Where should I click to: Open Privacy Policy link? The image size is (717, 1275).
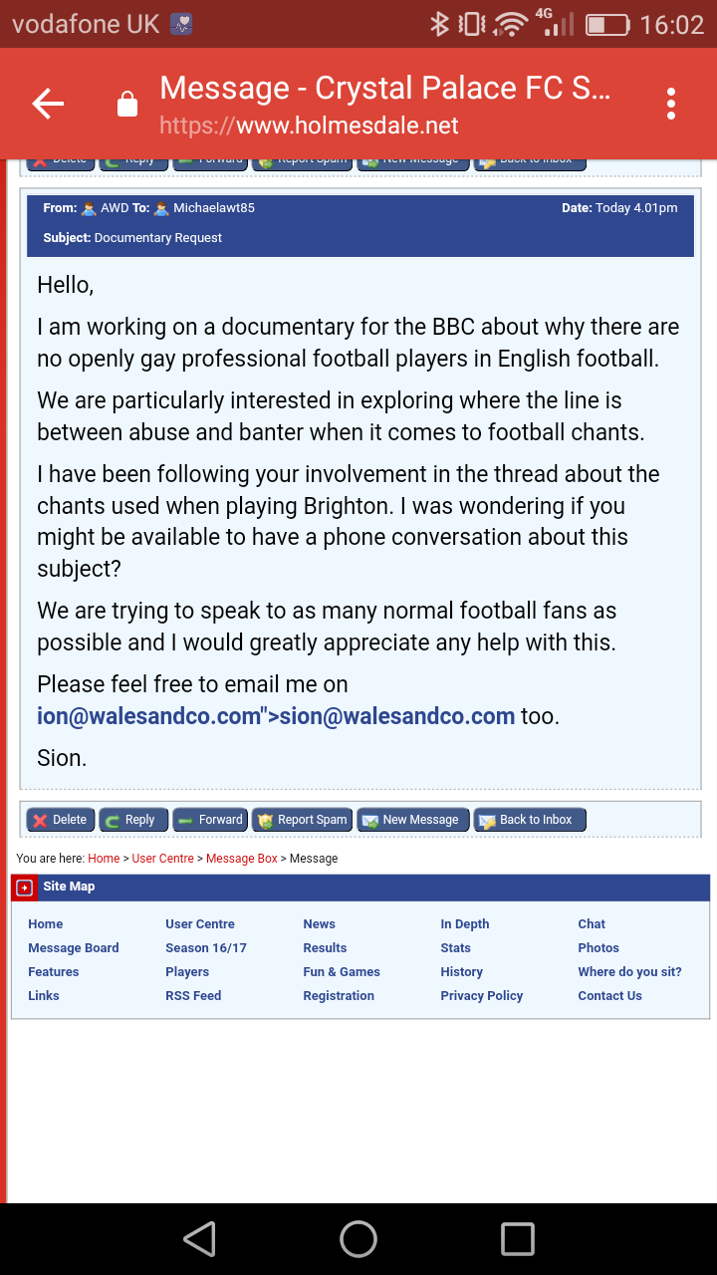pyautogui.click(x=482, y=996)
